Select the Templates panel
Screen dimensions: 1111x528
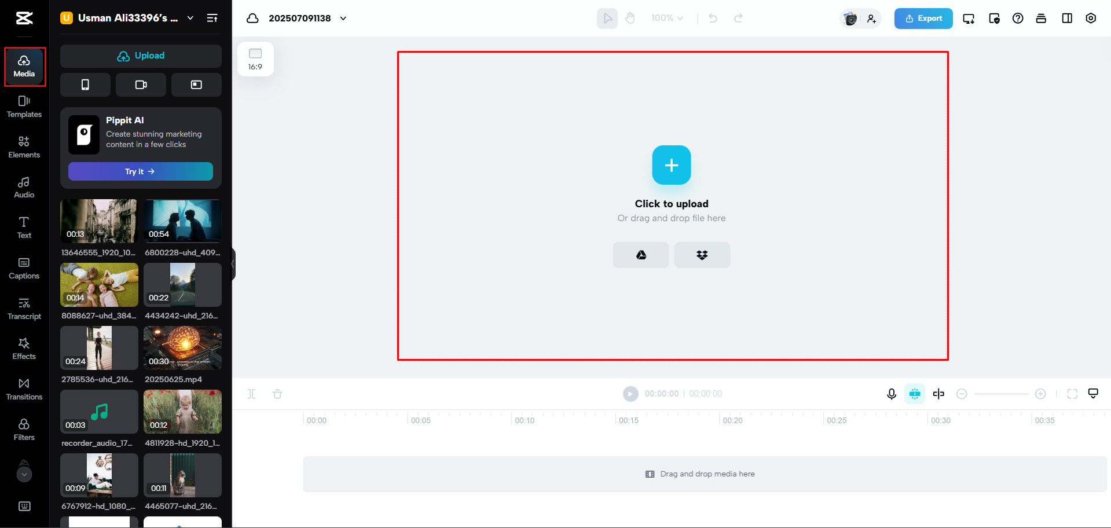(x=24, y=107)
